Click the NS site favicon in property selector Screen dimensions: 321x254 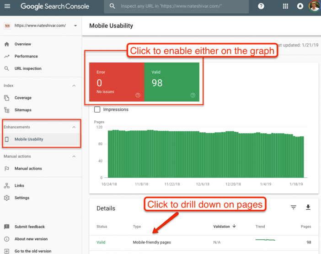7,26
